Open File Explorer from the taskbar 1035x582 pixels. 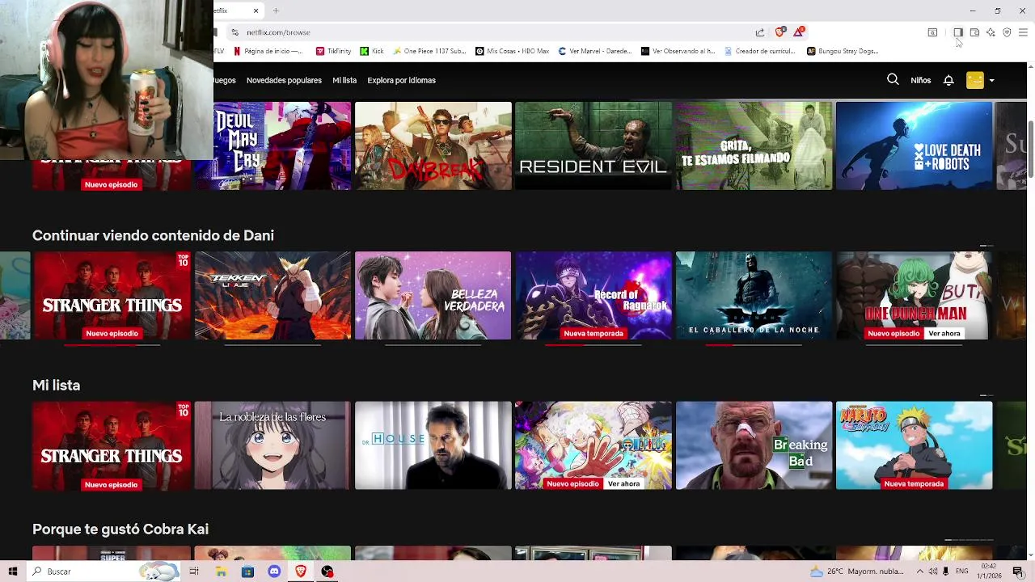[221, 571]
